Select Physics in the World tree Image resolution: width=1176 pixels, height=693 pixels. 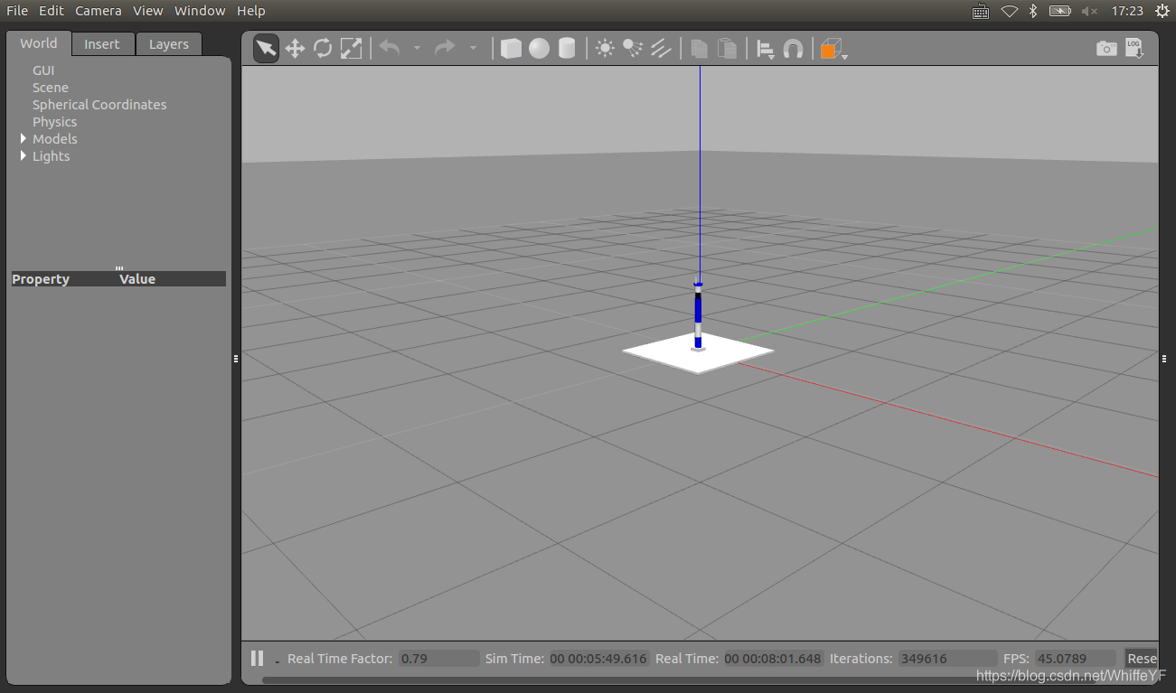tap(54, 121)
